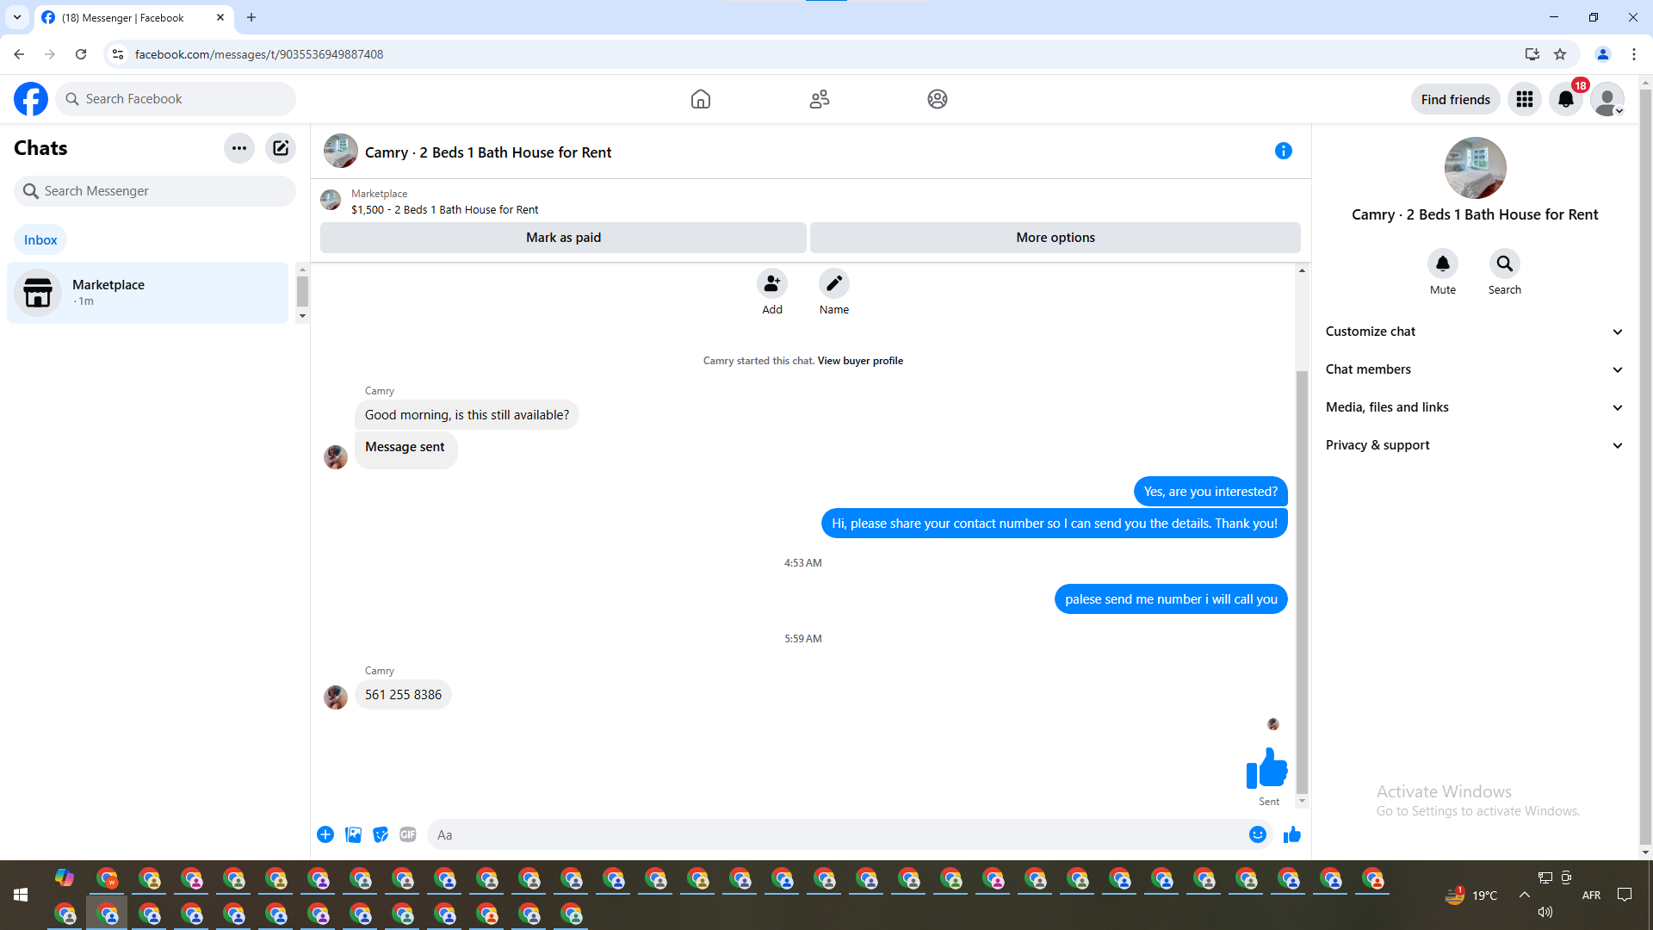
Task: Select the Inbox tab
Action: [40, 240]
